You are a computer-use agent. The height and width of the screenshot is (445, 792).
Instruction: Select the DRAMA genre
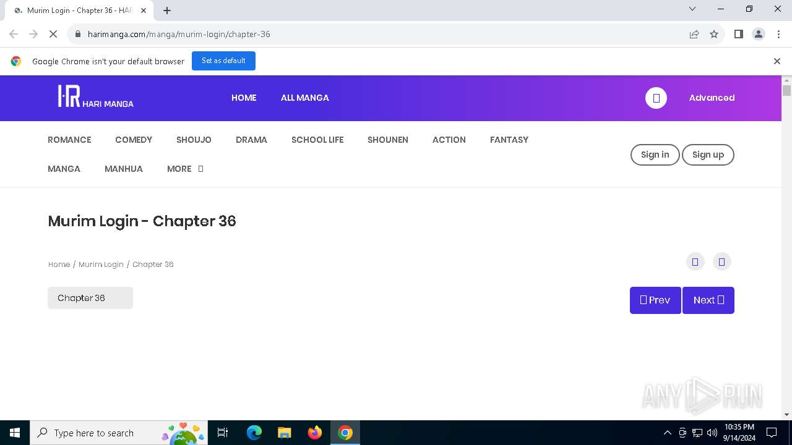pyautogui.click(x=251, y=140)
